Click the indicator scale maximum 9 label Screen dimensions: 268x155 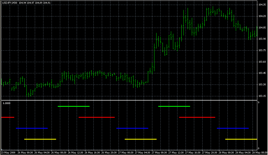[x=259, y=103]
